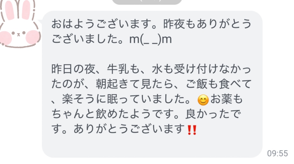Tap the speech bubble tail near avatar
The image size is (294, 164).
(40, 22)
